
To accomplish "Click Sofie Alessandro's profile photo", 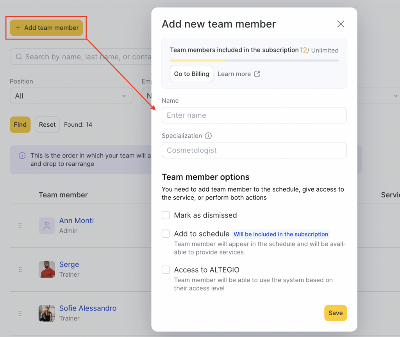I will coord(47,313).
